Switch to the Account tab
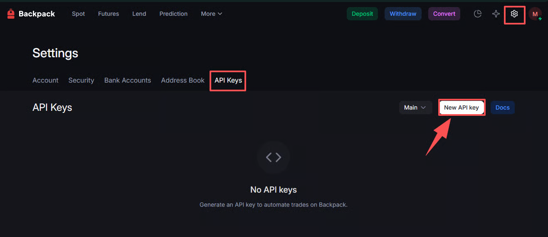This screenshot has height=237, width=548. pyautogui.click(x=45, y=80)
